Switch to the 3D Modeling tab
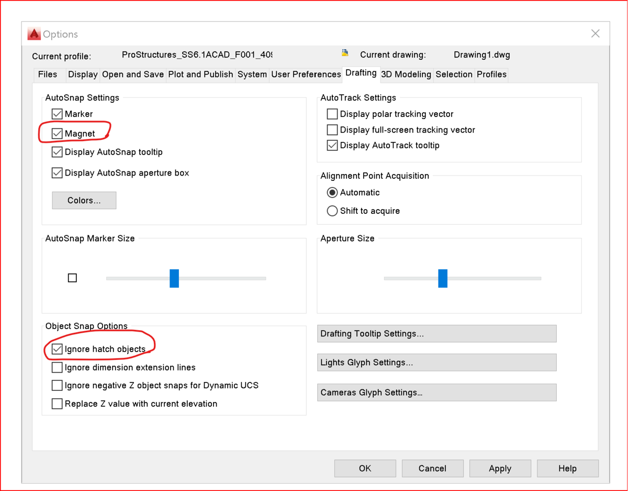This screenshot has height=491, width=628. coord(406,74)
